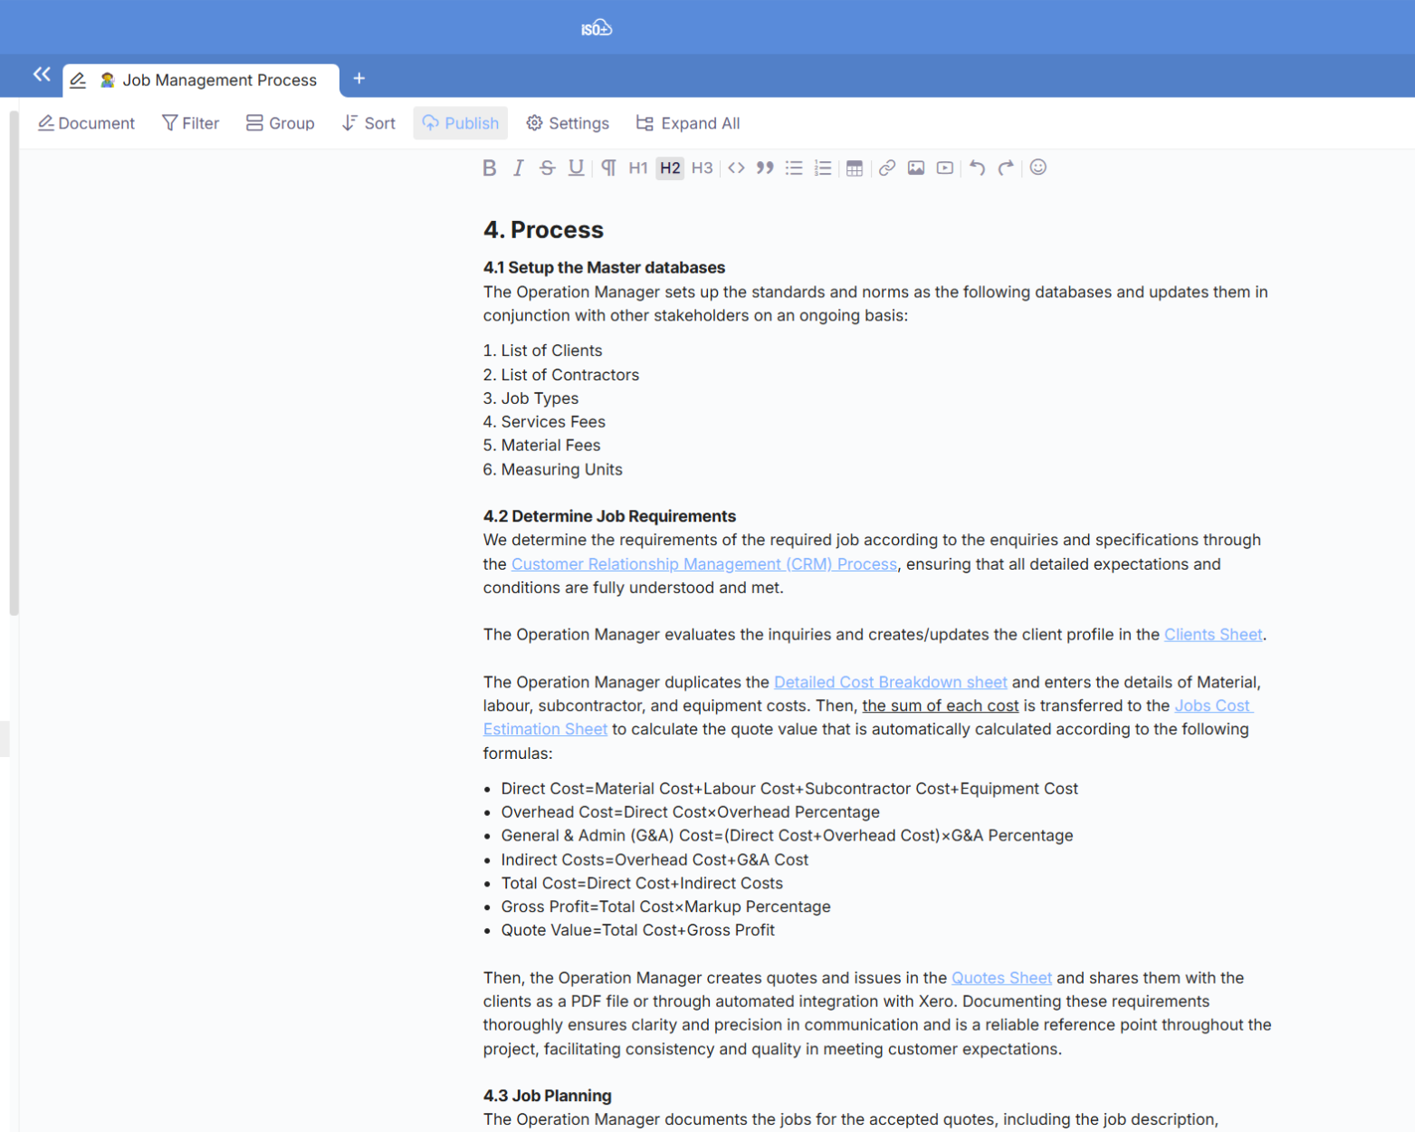The width and height of the screenshot is (1415, 1132).
Task: Click Expand All sections
Action: click(x=688, y=123)
